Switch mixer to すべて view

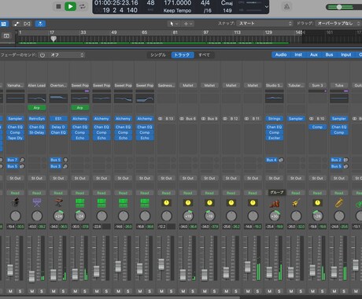pos(204,55)
